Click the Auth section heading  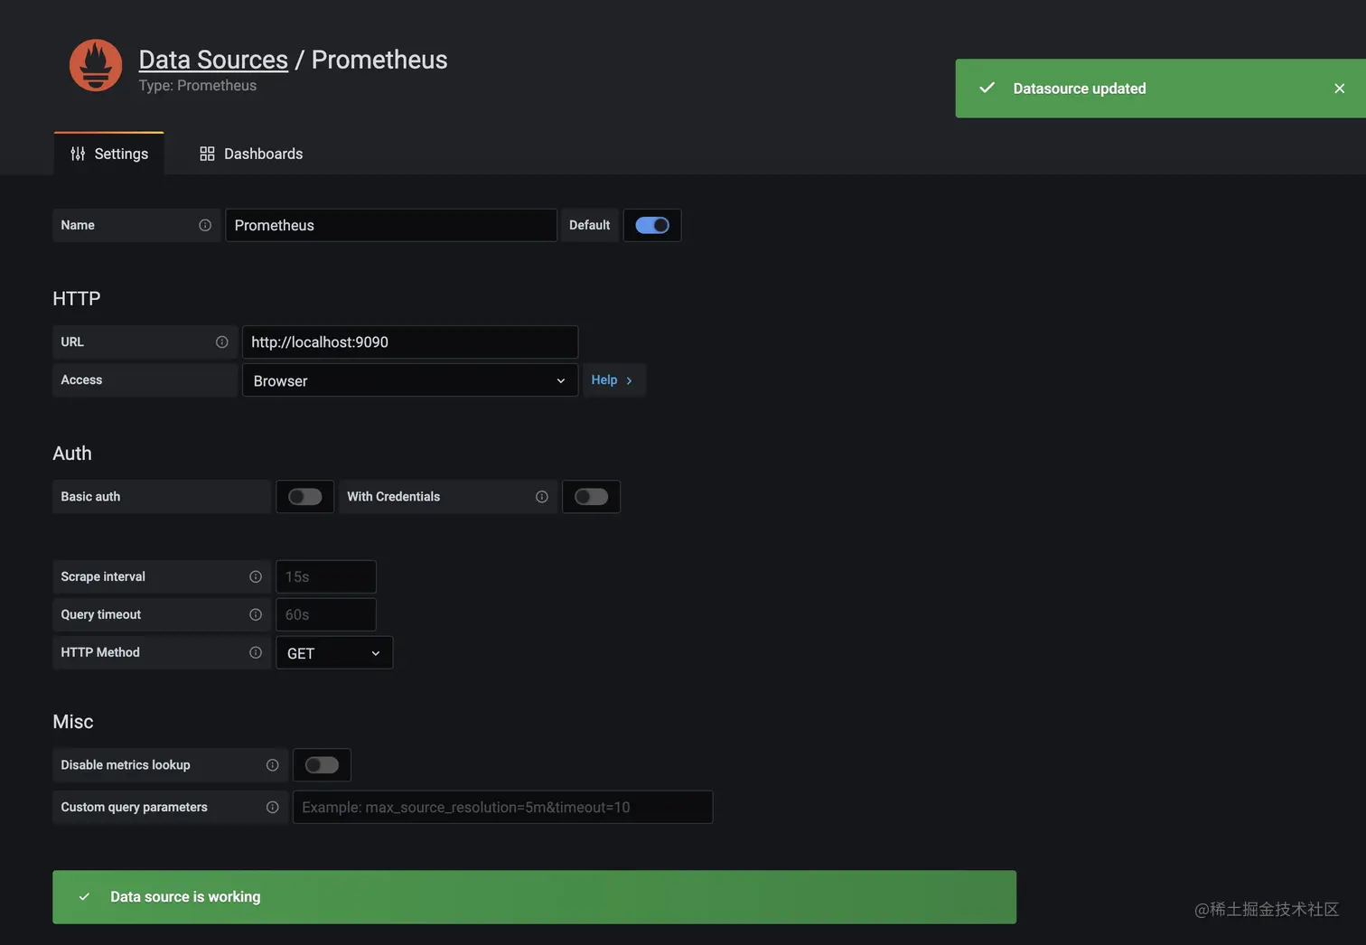pos(72,454)
